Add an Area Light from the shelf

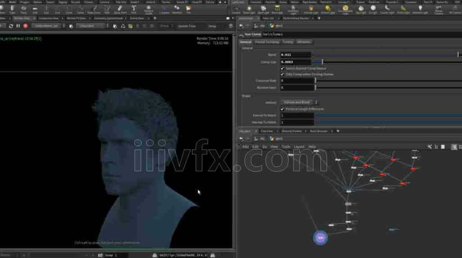(277, 9)
